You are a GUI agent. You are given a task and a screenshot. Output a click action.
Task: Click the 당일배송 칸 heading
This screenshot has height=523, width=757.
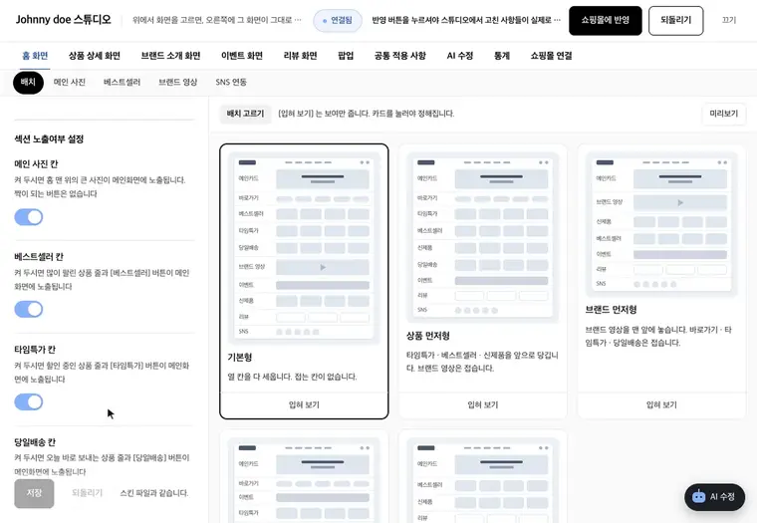click(35, 442)
